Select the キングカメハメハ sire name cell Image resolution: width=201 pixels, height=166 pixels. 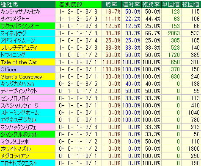click(x=28, y=84)
